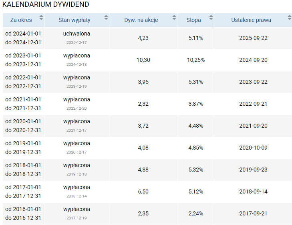Sort by Stopa header label
The height and width of the screenshot is (225, 292).
[193, 20]
